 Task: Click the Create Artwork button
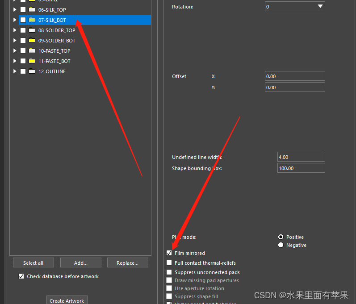coord(67,300)
